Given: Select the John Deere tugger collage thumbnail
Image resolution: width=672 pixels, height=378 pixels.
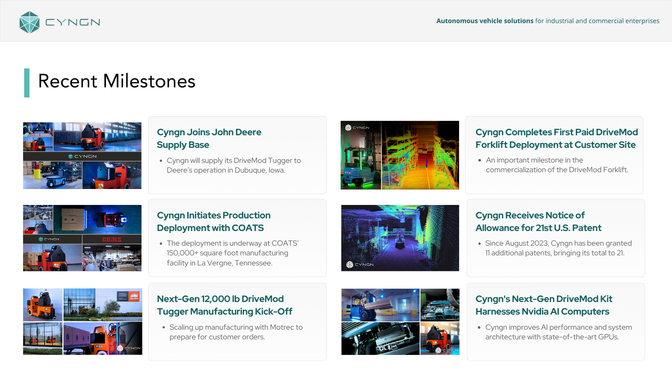Looking at the screenshot, I should click(82, 155).
